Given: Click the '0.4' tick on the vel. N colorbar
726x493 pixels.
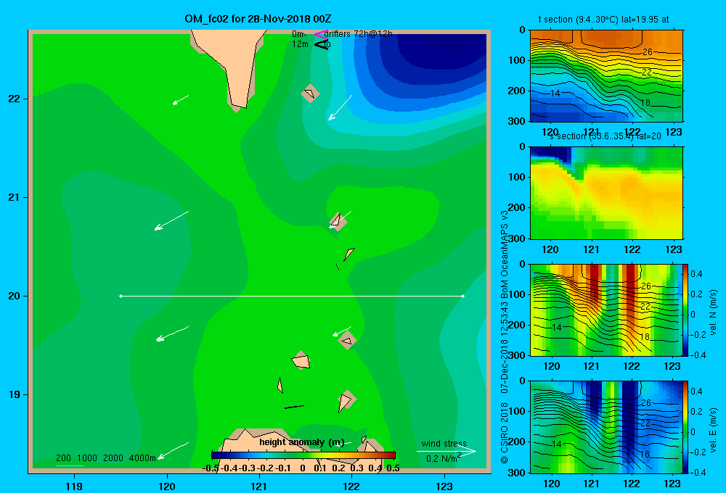Looking at the screenshot, I should (x=696, y=274).
